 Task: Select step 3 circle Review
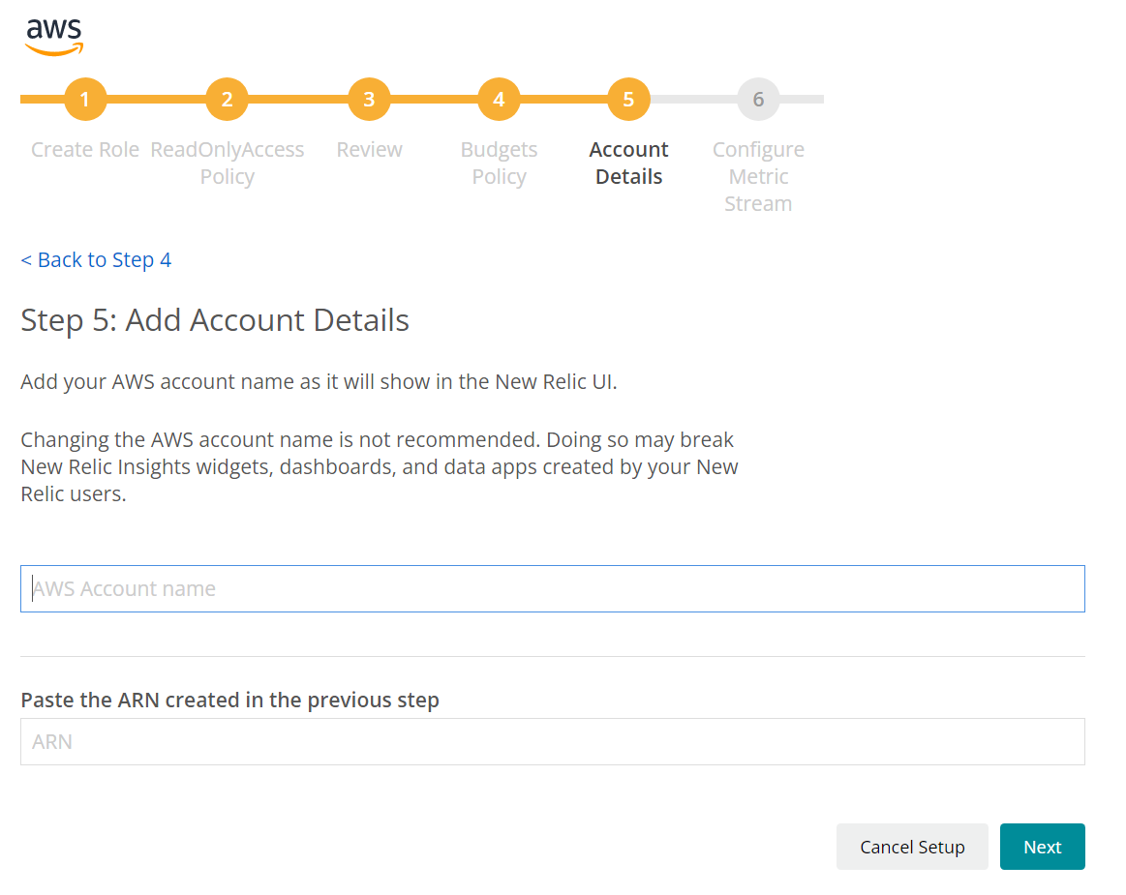pyautogui.click(x=369, y=99)
